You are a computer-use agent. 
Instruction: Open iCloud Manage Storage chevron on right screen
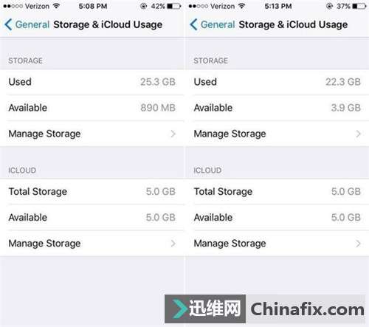pyautogui.click(x=359, y=244)
